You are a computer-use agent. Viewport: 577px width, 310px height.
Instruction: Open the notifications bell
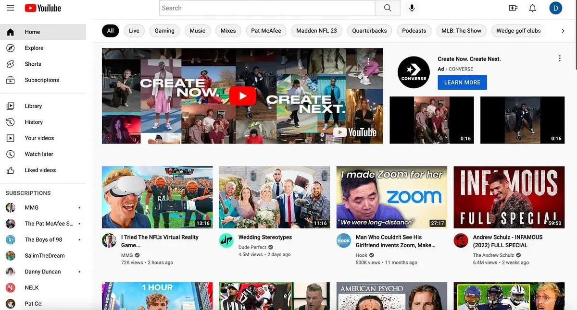point(532,8)
